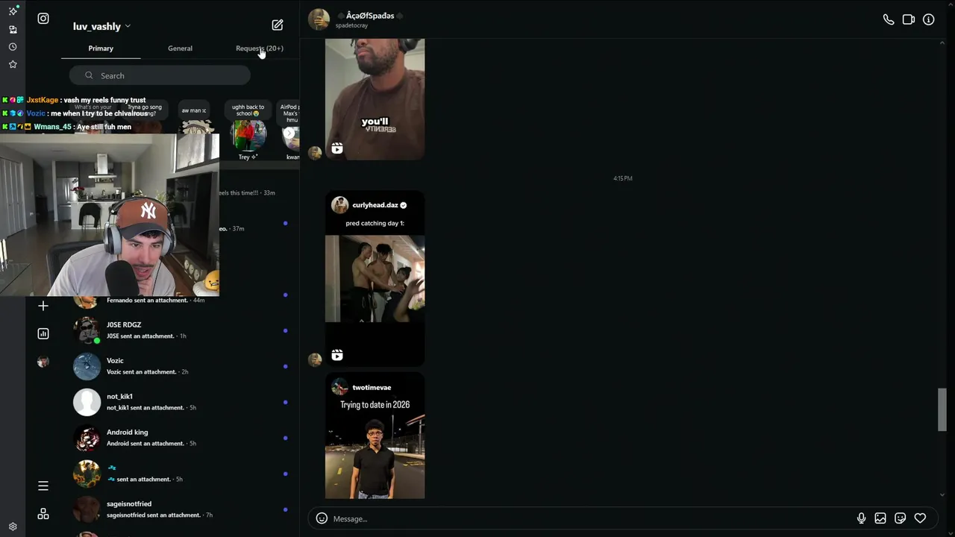955x537 pixels.
Task: Click reels icon under curlyhead.daz post
Action: [x=337, y=355]
